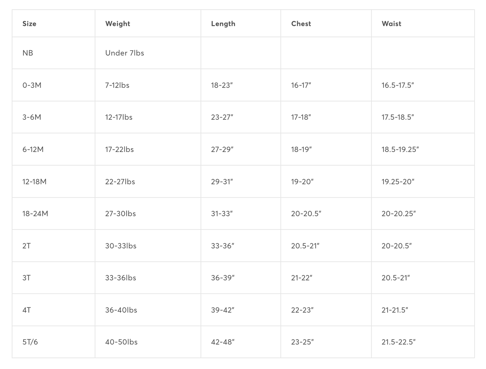Select the NB size cell
The image size is (486, 369).
coord(28,53)
